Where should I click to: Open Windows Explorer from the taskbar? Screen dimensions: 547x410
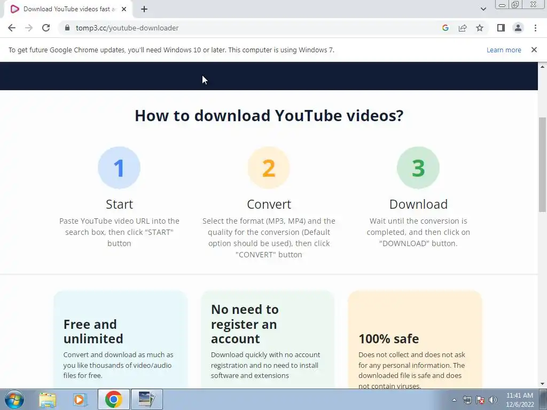coord(48,399)
